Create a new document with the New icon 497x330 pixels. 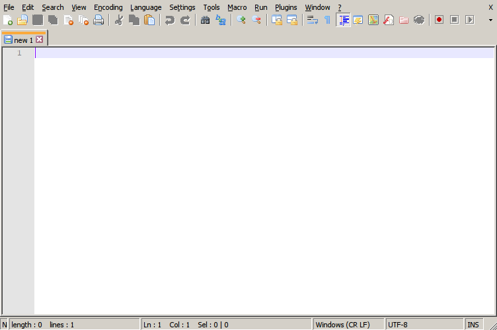(x=8, y=20)
